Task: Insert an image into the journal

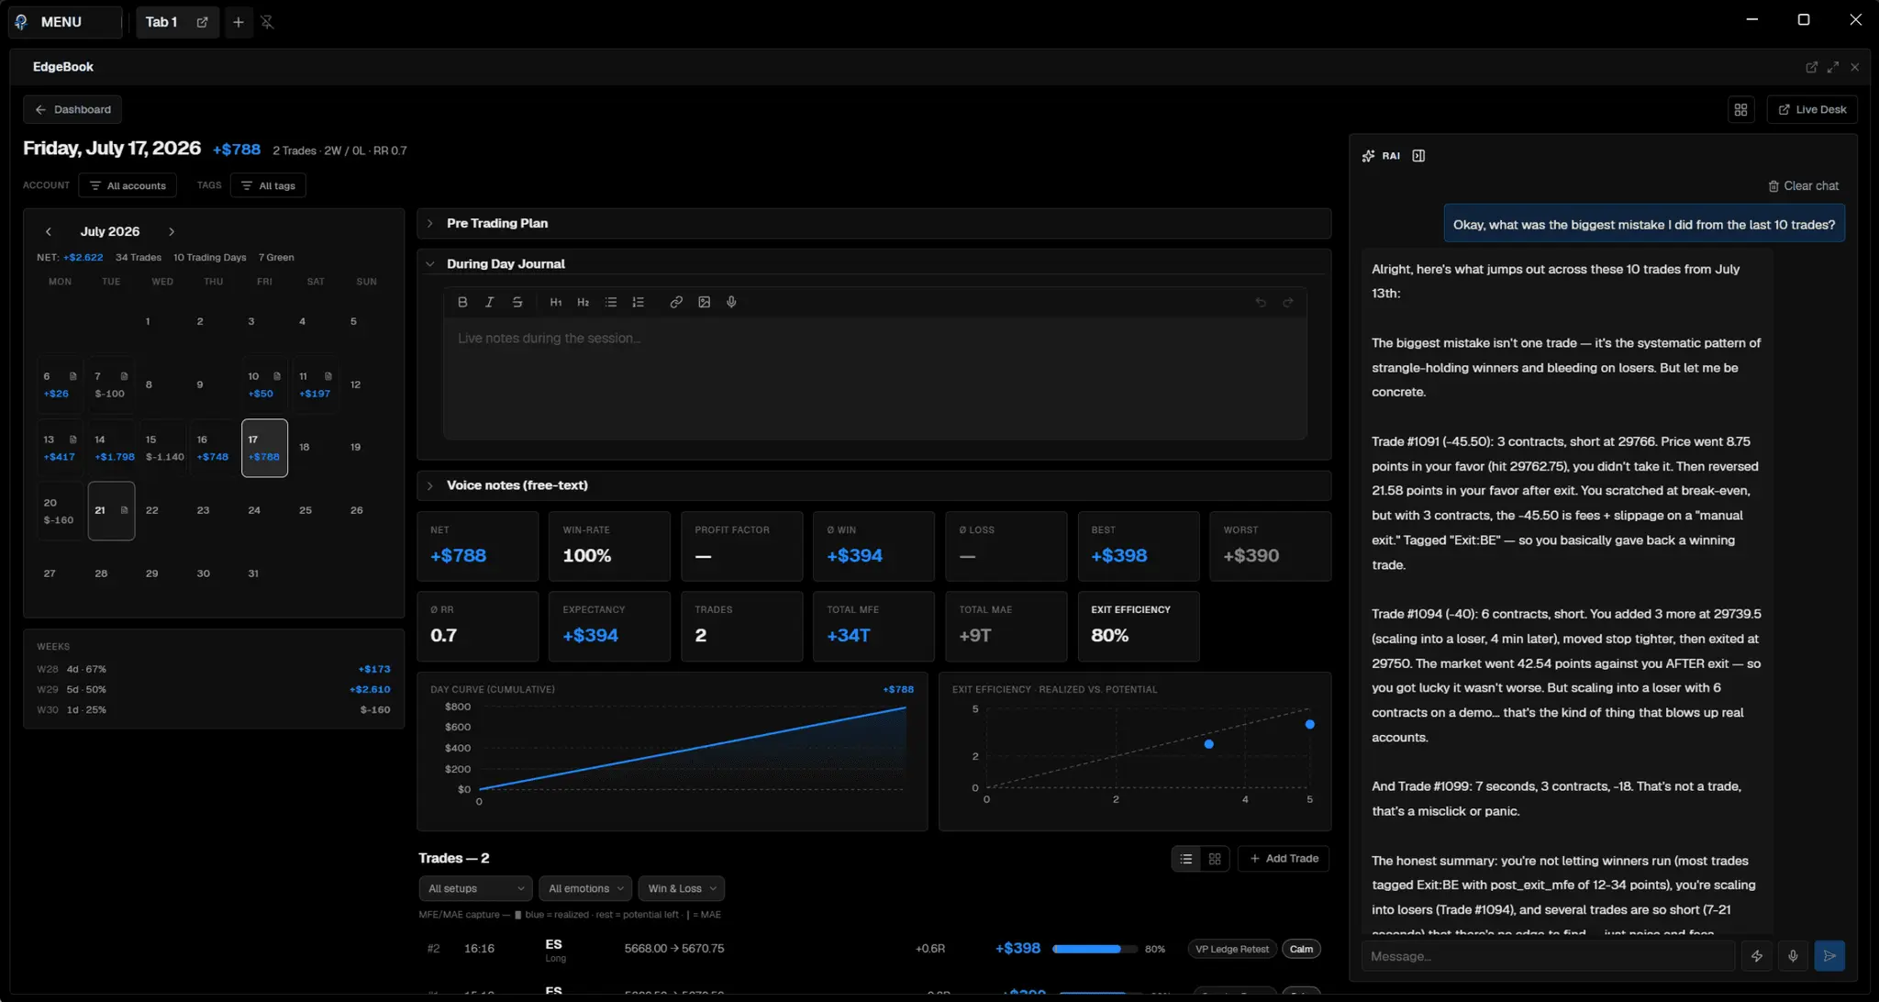Action: 704,302
